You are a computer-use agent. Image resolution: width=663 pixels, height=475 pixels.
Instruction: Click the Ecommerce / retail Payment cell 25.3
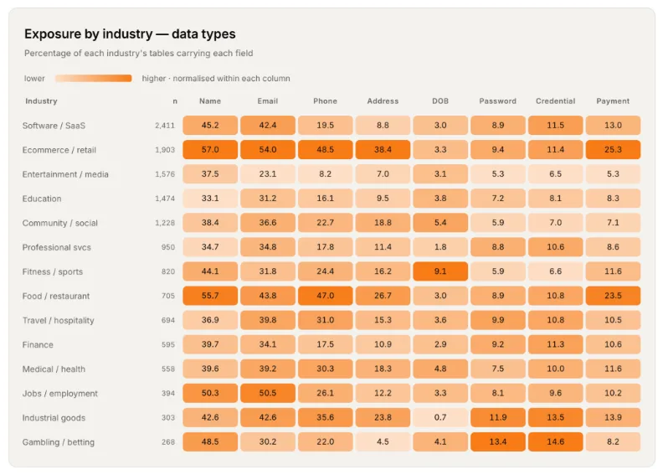pyautogui.click(x=613, y=150)
